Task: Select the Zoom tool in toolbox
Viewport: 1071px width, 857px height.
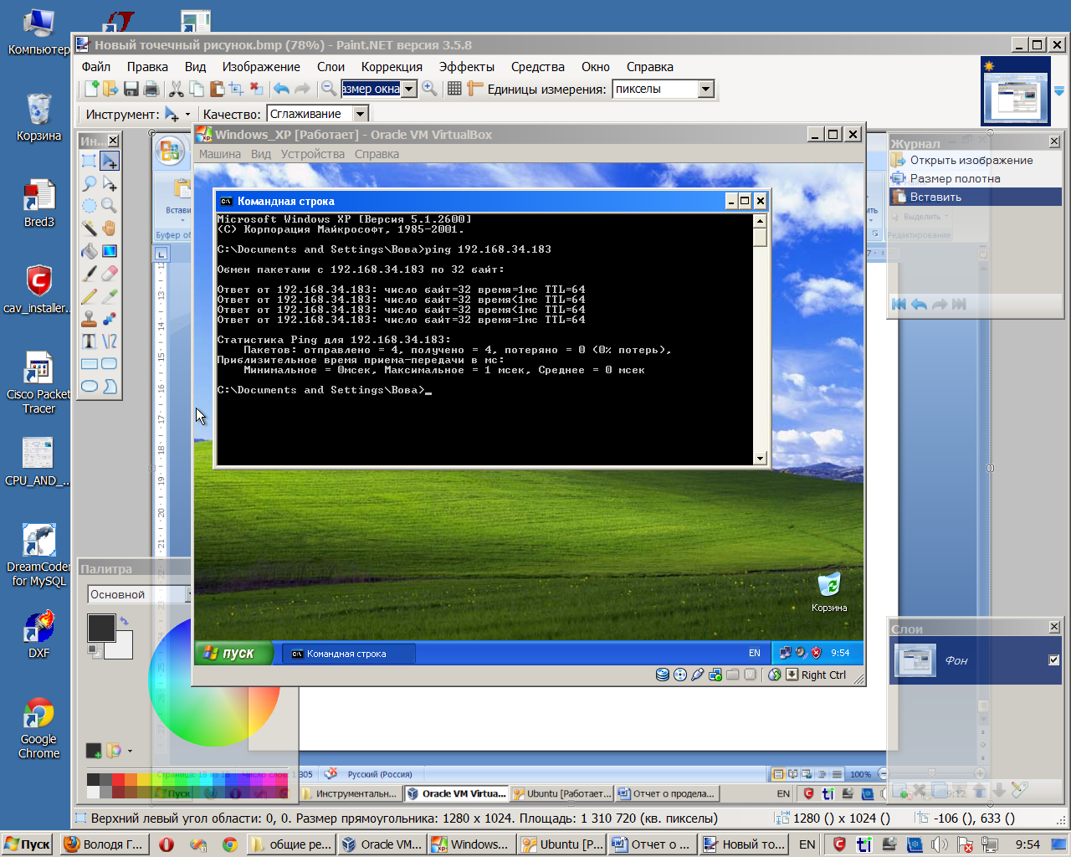Action: 110,206
